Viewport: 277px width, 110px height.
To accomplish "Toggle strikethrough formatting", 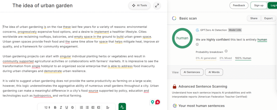I will [72, 107].
